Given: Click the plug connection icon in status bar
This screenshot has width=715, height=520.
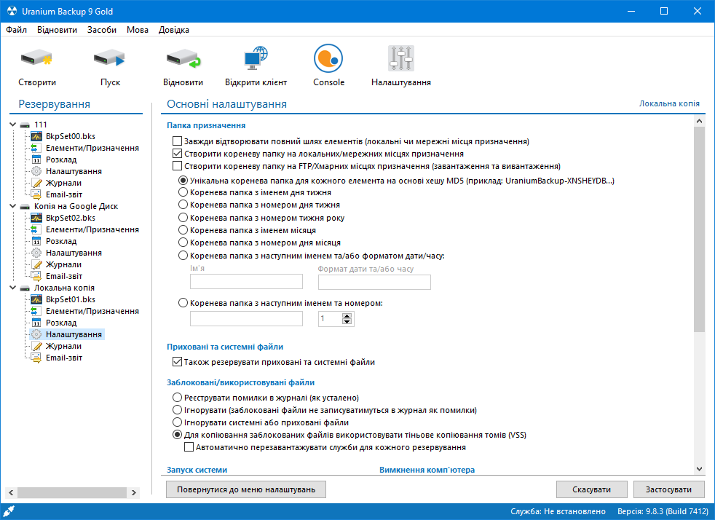Looking at the screenshot, I should point(9,511).
